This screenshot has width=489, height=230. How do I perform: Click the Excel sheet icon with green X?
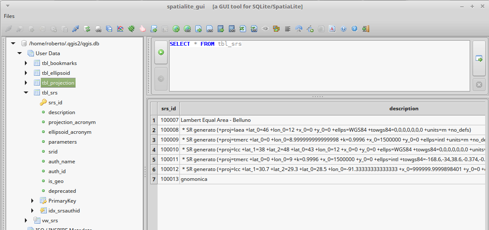pyautogui.click(x=243, y=29)
